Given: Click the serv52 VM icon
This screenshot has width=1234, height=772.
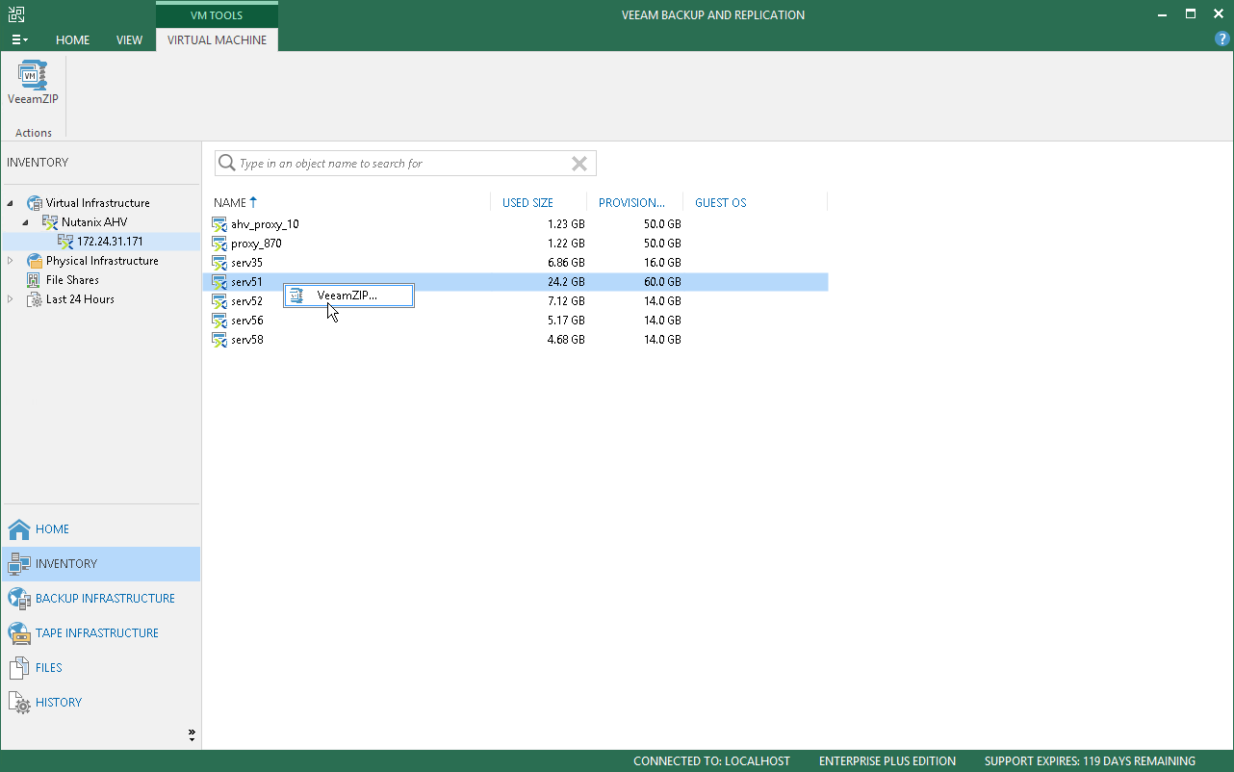Looking at the screenshot, I should pos(219,301).
